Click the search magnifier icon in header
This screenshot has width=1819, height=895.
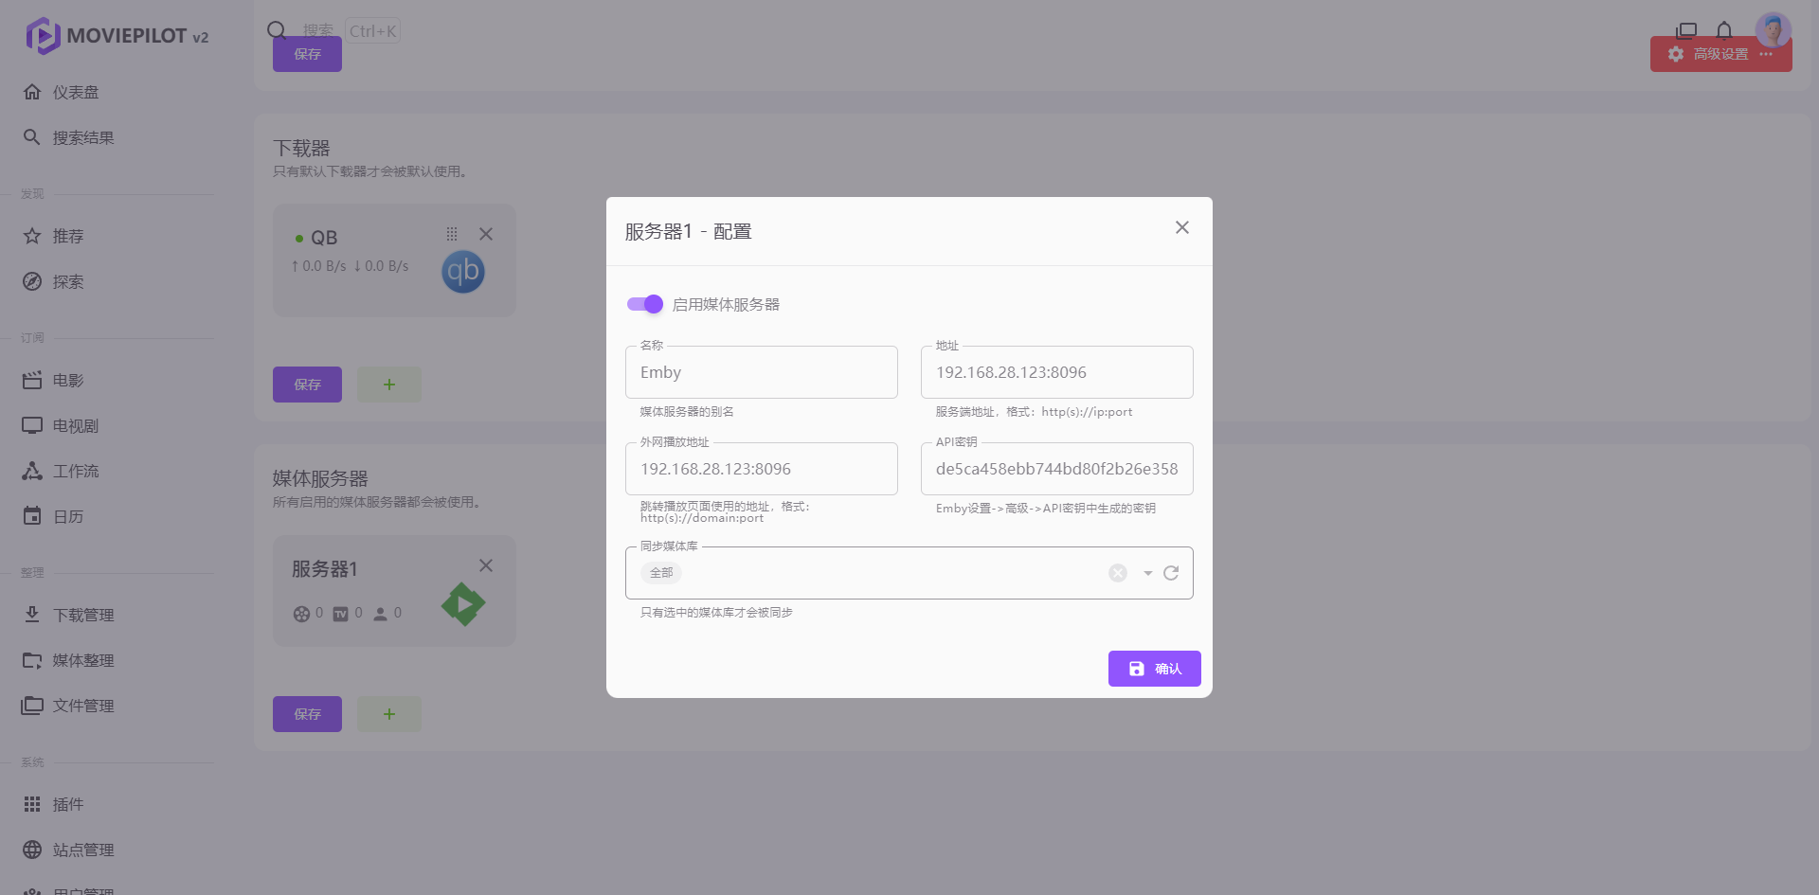[x=277, y=30]
